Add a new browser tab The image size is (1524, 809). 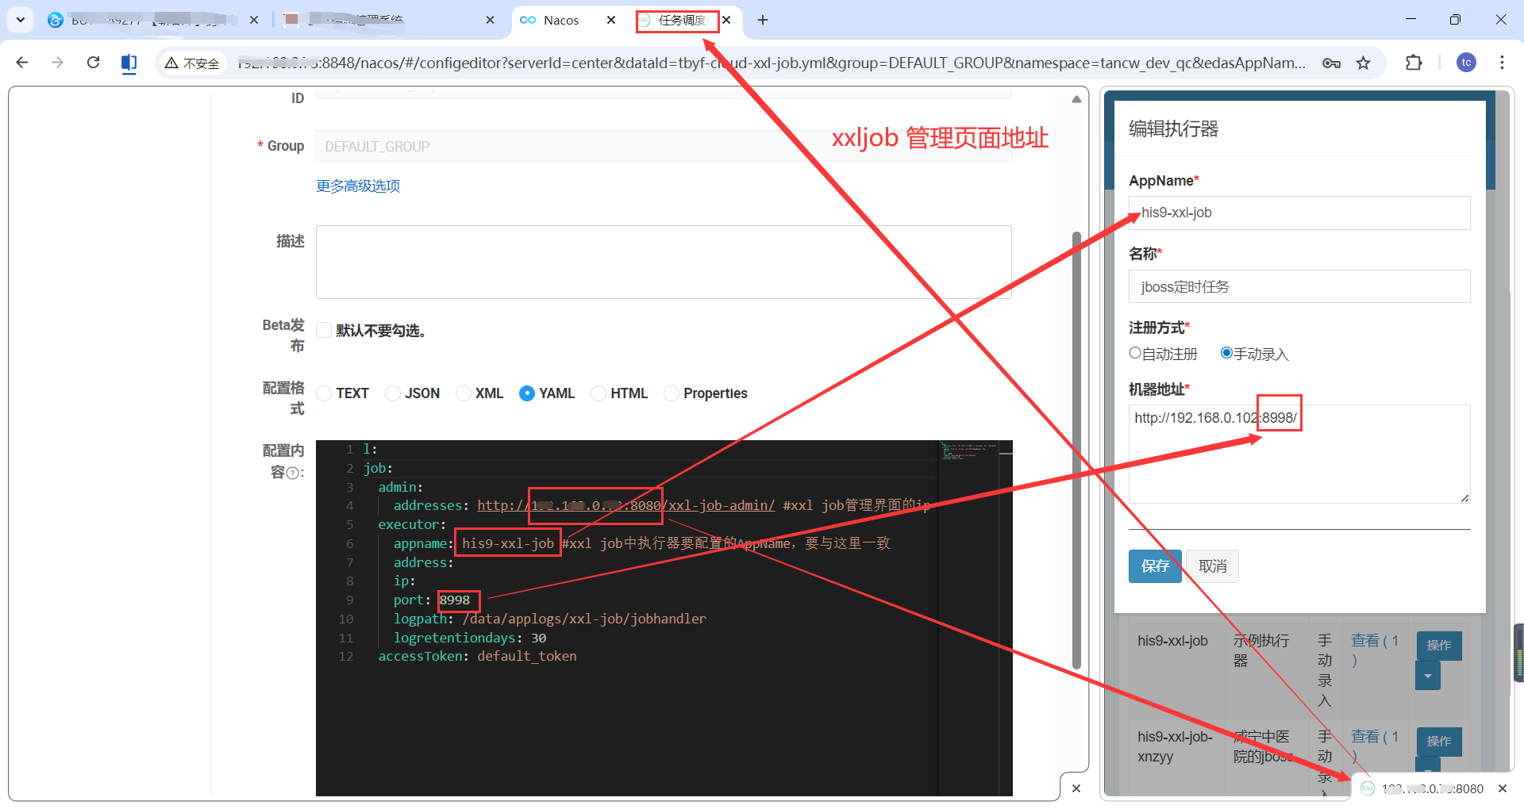(763, 20)
